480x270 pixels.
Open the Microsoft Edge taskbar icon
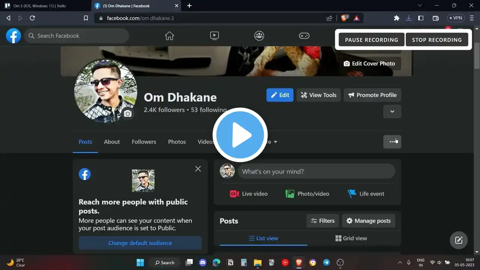(216, 262)
